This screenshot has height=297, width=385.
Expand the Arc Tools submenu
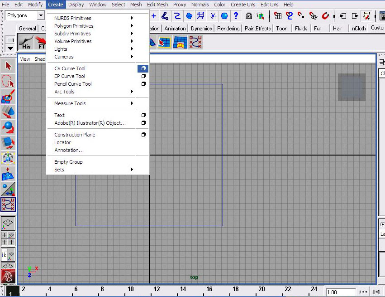point(98,92)
